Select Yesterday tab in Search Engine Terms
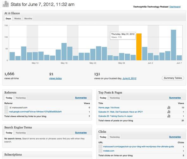The height and width of the screenshot is (159, 187). pos(21,133)
